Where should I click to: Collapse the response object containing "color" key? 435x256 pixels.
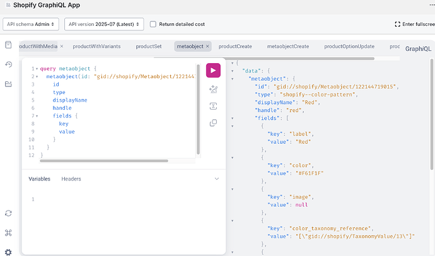[x=233, y=158]
